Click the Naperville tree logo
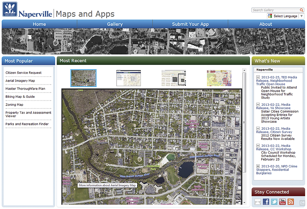 [10, 9]
